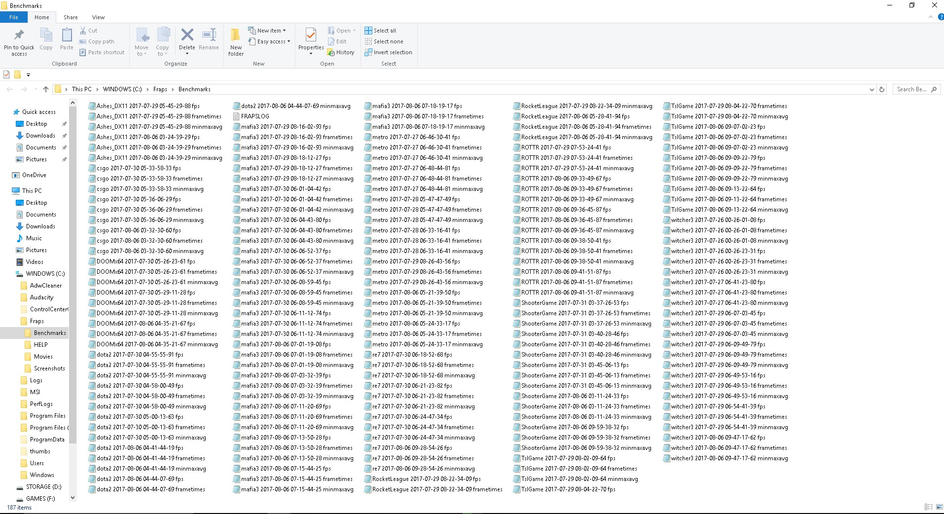
Task: Select the FRAPSLOG file
Action: tap(255, 116)
